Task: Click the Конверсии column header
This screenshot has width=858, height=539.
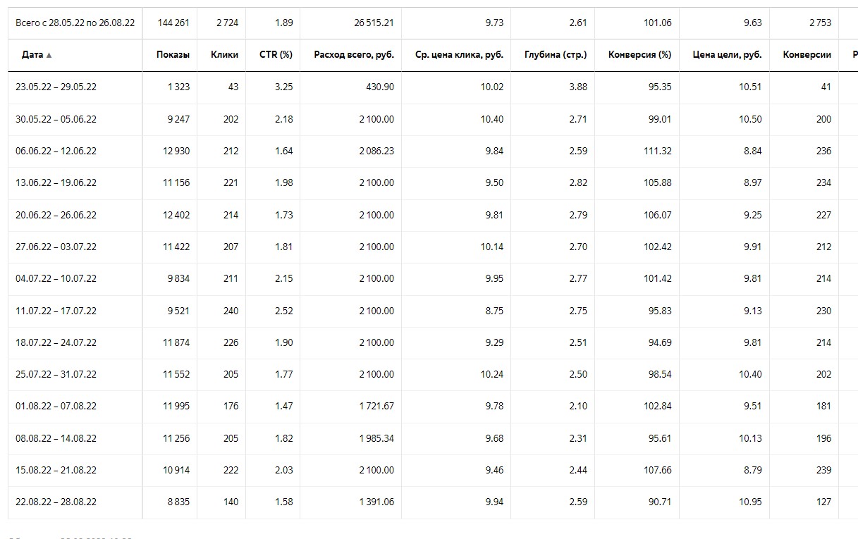Action: click(807, 55)
